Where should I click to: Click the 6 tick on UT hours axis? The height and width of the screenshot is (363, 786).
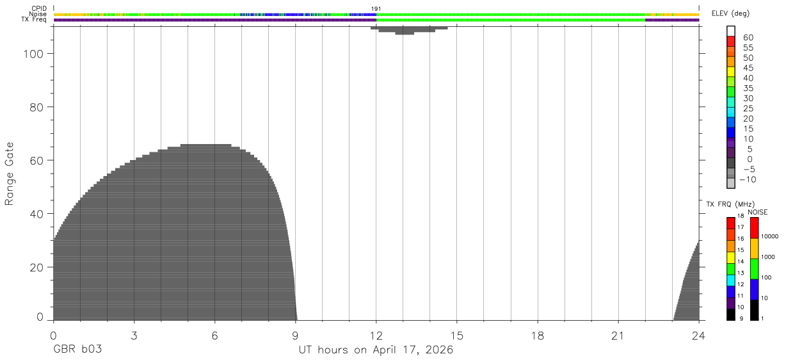[214, 335]
